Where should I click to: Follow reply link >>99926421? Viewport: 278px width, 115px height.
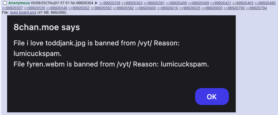[220, 3]
